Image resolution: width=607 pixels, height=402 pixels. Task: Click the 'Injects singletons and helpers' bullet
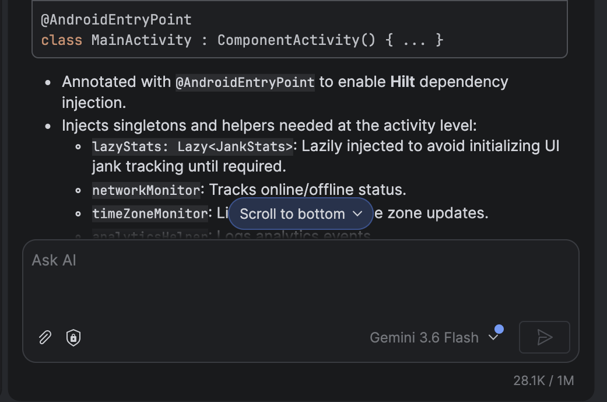(x=269, y=125)
